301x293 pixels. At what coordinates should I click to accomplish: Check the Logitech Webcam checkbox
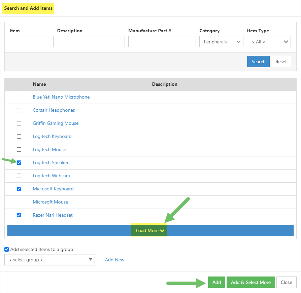[x=19, y=176]
